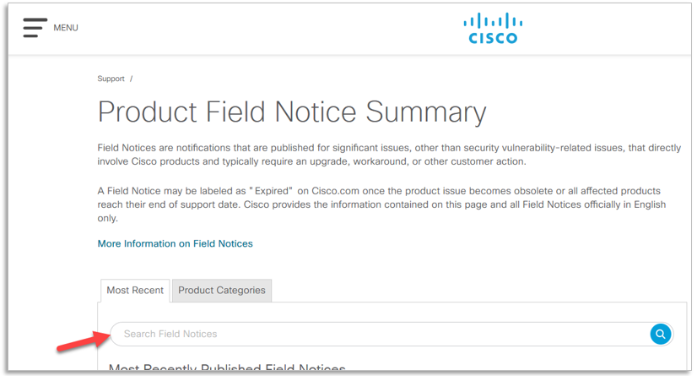Click the CISCO wordmark under the logo
This screenshot has width=697, height=376.
[x=493, y=38]
